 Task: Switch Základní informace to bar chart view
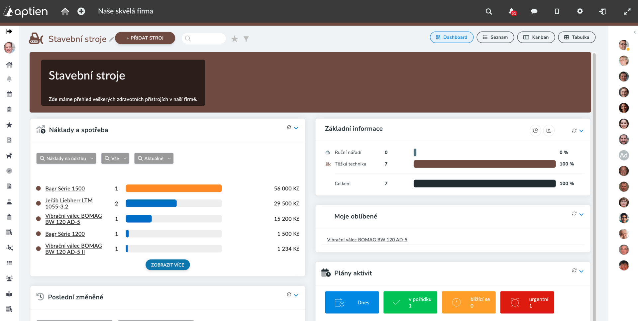pyautogui.click(x=549, y=131)
